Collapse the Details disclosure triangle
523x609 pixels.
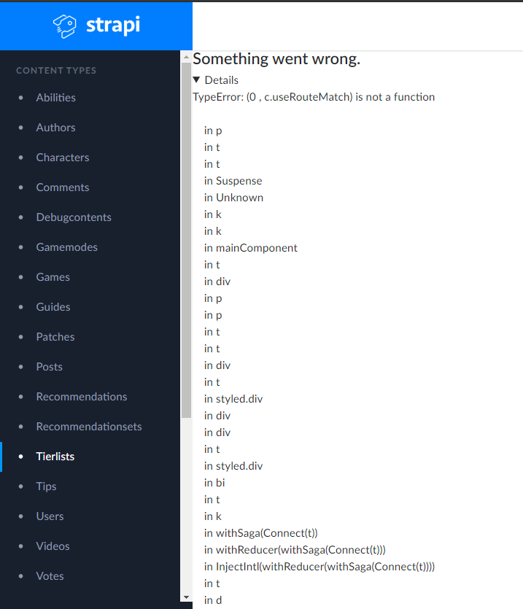point(195,79)
